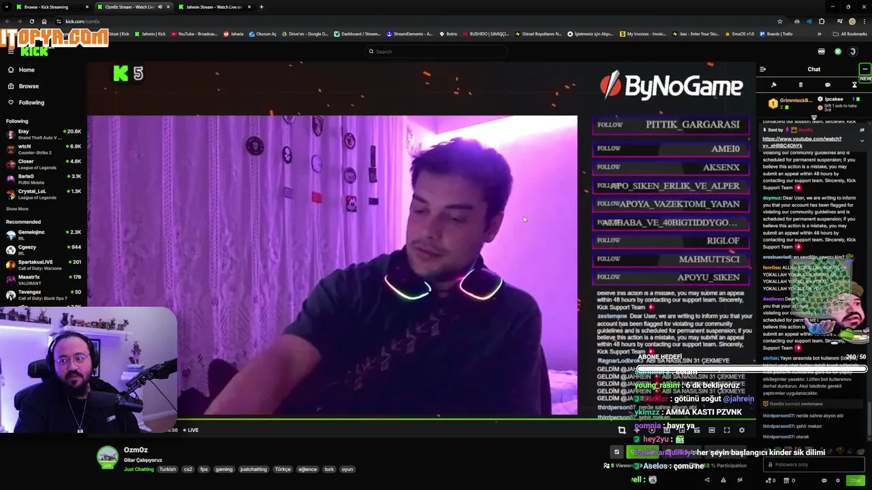Click the Followers only chat input

pos(814,464)
